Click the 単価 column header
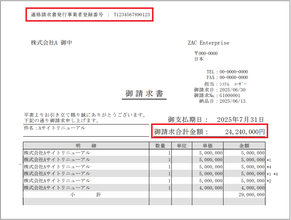The height and width of the screenshot is (220, 291). coord(207,146)
